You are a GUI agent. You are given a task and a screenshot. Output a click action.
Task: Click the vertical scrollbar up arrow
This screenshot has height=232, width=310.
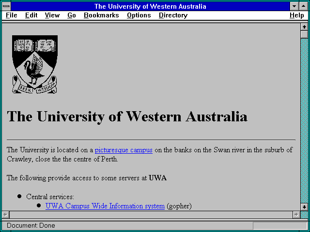pyautogui.click(x=304, y=27)
